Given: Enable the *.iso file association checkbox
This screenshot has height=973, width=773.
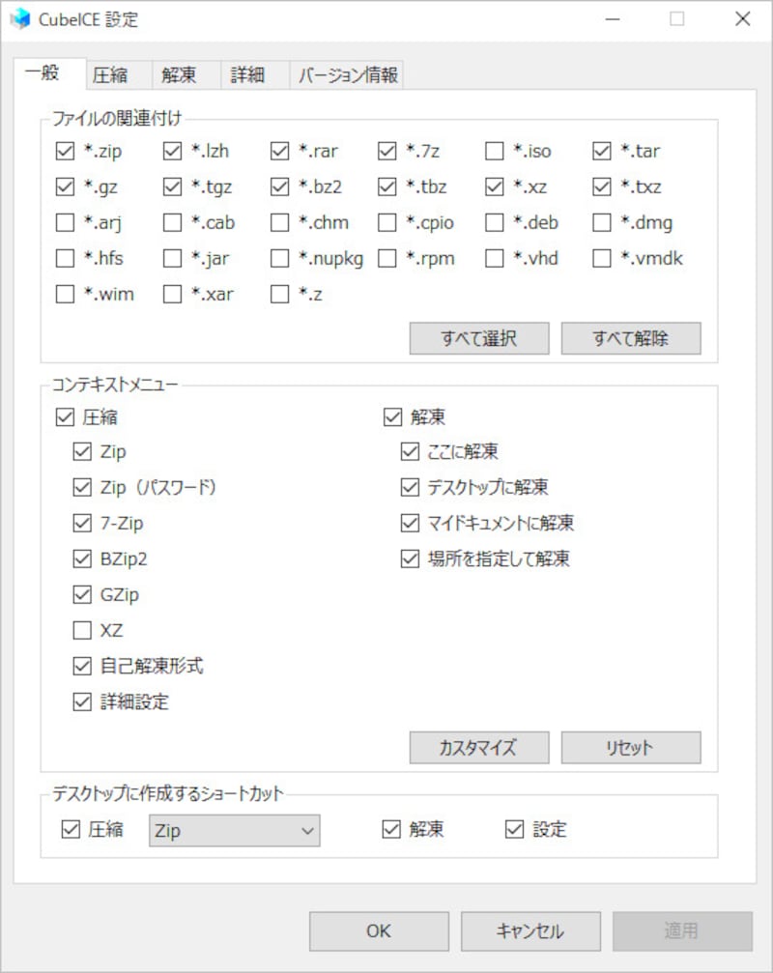Looking at the screenshot, I should tap(495, 151).
